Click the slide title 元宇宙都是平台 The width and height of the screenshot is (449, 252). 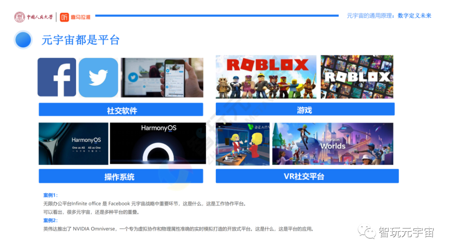pos(81,40)
